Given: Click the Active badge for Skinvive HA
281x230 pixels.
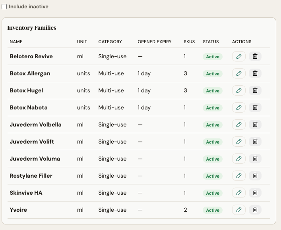Looking at the screenshot, I should (x=213, y=193).
